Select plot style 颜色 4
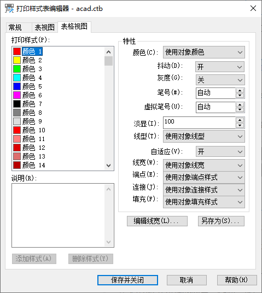Screen dimensions: 262x293 [32, 78]
